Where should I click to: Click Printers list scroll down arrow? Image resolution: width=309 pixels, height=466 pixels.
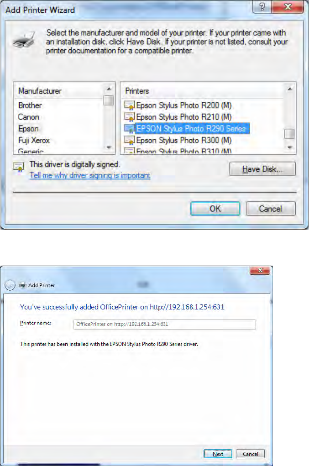pyautogui.click(x=290, y=147)
